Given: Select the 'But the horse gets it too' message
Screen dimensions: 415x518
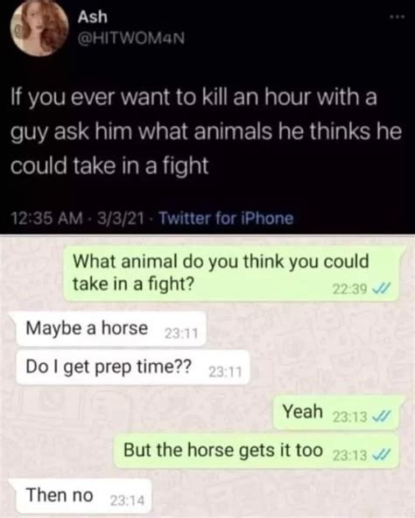Looking at the screenshot, I should pos(258,451).
